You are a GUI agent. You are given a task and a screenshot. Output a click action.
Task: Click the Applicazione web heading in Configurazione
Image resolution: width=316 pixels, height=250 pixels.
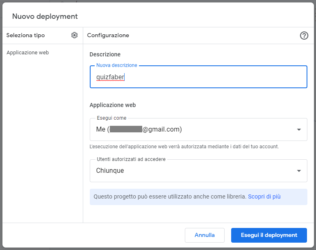tap(112, 105)
